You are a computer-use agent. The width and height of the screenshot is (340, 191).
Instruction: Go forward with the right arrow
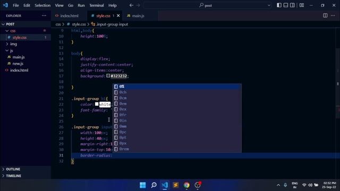click(138, 5)
